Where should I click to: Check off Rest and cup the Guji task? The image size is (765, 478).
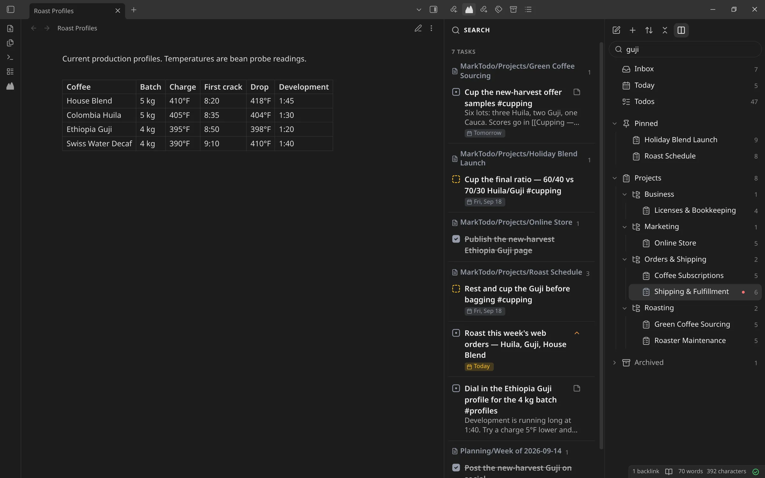(456, 289)
